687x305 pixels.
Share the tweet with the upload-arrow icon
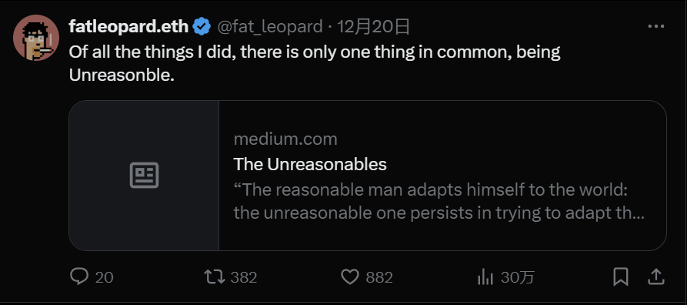[655, 277]
